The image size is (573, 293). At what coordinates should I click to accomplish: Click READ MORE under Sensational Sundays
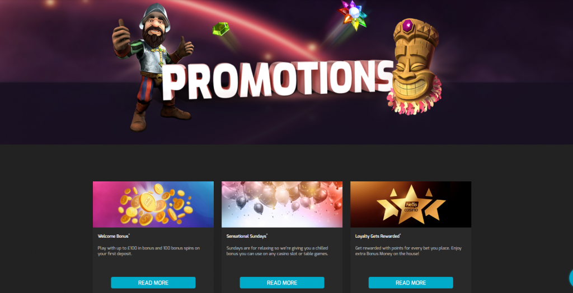282,282
